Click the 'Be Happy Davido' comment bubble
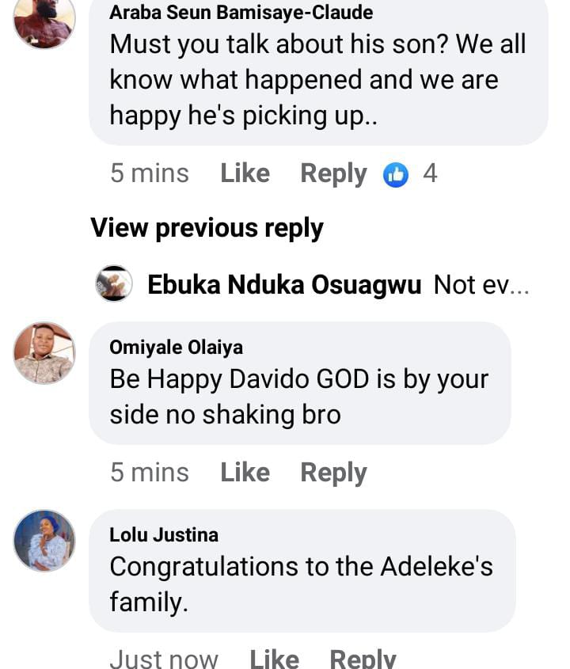 [299, 396]
